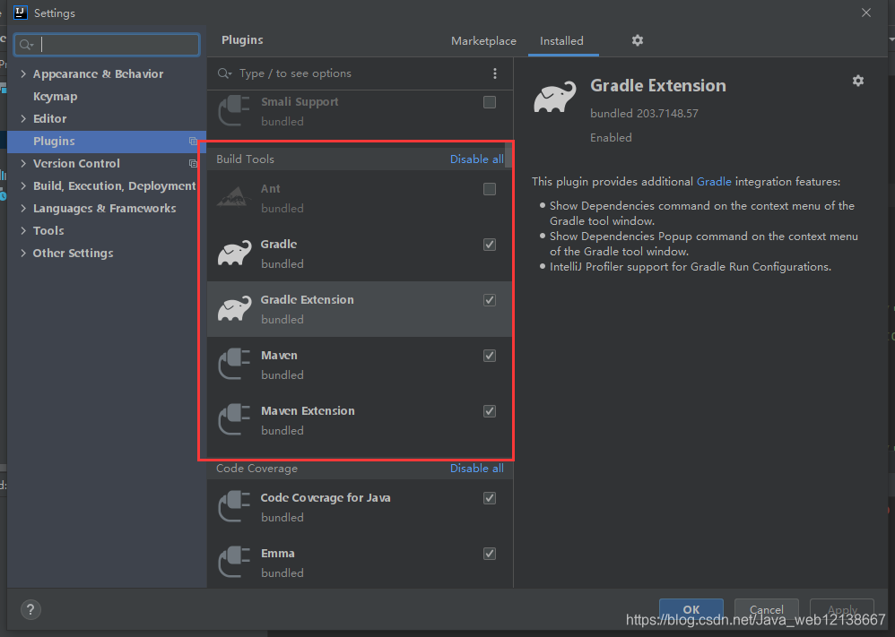Open Appearance & Behavior settings
Screen dimensions: 895x637
98,74
